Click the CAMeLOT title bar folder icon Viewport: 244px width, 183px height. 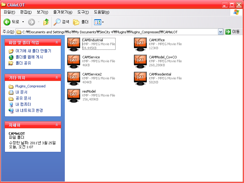pos(3,5)
